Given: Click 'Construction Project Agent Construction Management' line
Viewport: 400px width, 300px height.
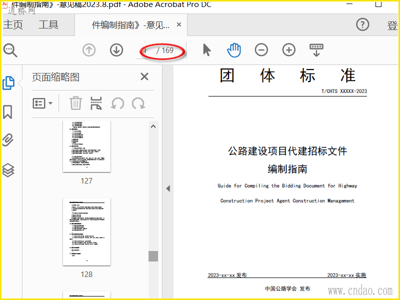Looking at the screenshot, I should click(287, 201).
